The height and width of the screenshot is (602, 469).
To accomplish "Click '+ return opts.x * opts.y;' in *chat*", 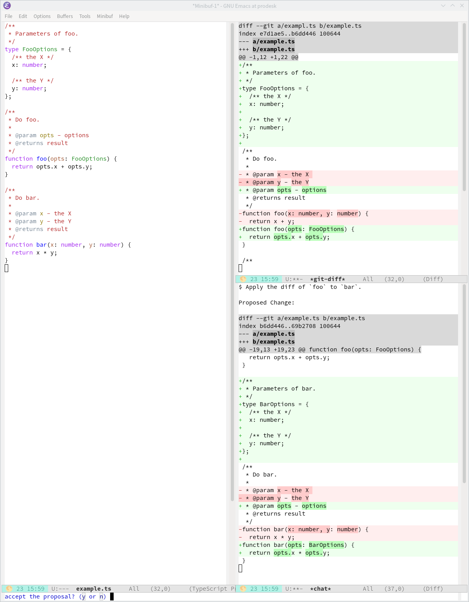I will tap(284, 553).
